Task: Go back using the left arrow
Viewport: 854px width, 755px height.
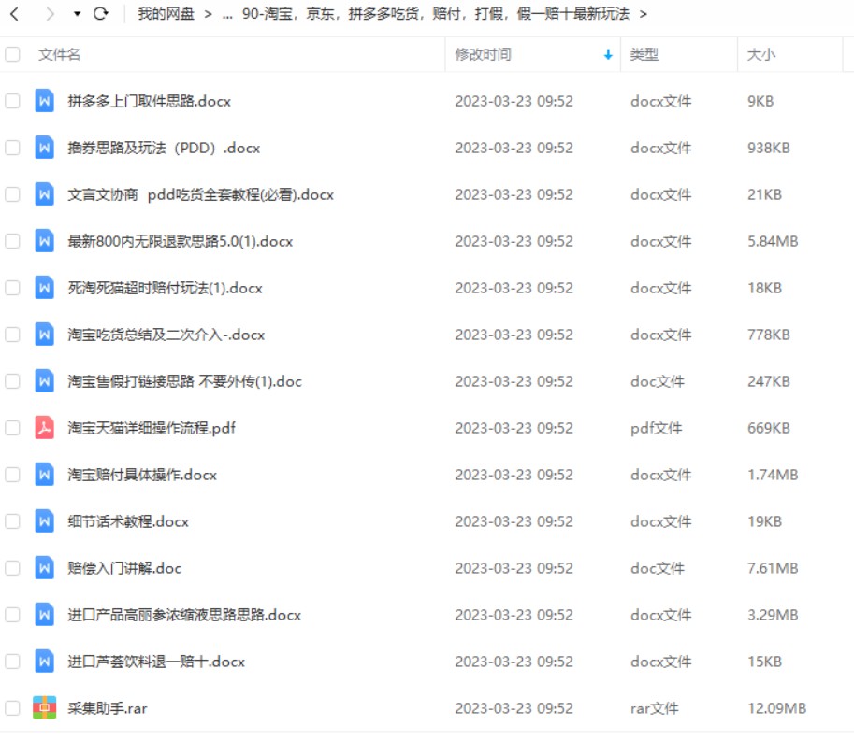Action: [15, 14]
